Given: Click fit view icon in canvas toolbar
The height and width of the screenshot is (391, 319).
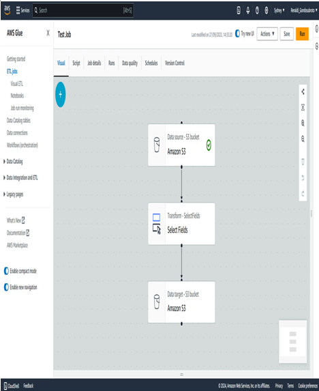Looking at the screenshot, I should coord(303,108).
